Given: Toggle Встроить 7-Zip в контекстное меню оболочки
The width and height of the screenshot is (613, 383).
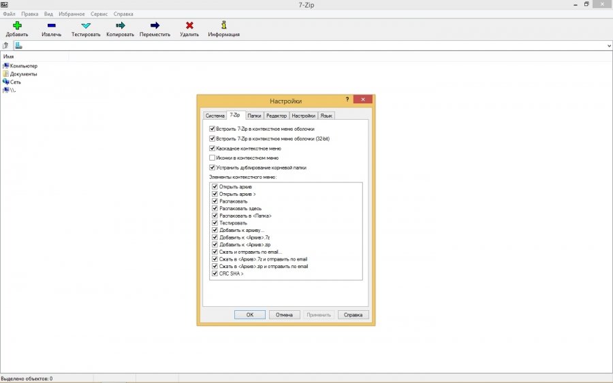Looking at the screenshot, I should tap(213, 129).
